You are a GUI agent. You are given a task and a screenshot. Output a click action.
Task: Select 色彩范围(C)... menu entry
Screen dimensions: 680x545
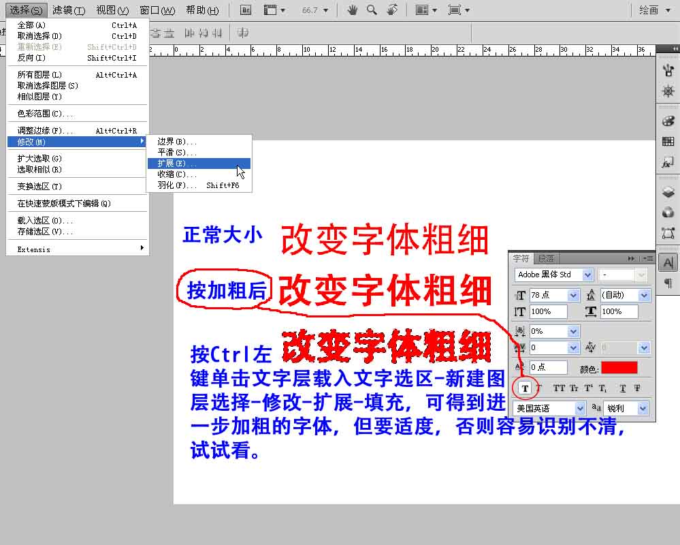point(45,114)
